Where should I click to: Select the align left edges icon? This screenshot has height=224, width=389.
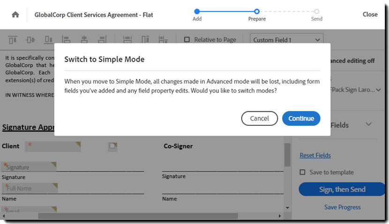(66, 40)
